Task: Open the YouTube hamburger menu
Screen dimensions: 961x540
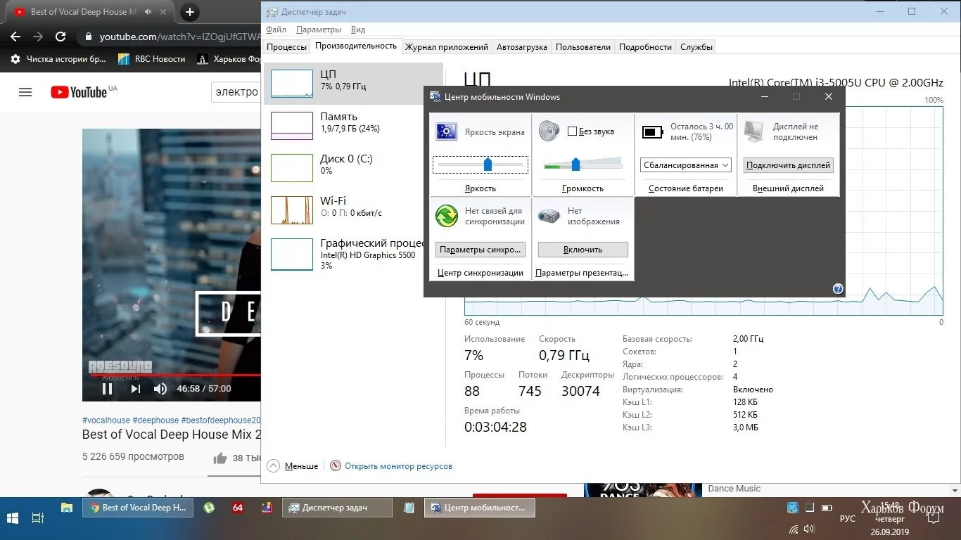Action: [x=25, y=92]
